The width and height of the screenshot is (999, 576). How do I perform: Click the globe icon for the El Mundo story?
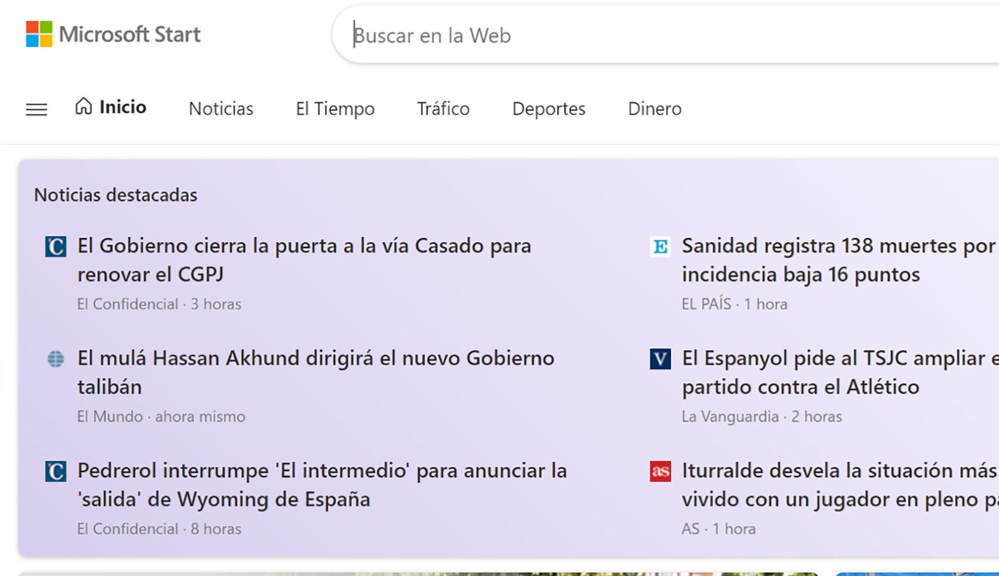56,360
